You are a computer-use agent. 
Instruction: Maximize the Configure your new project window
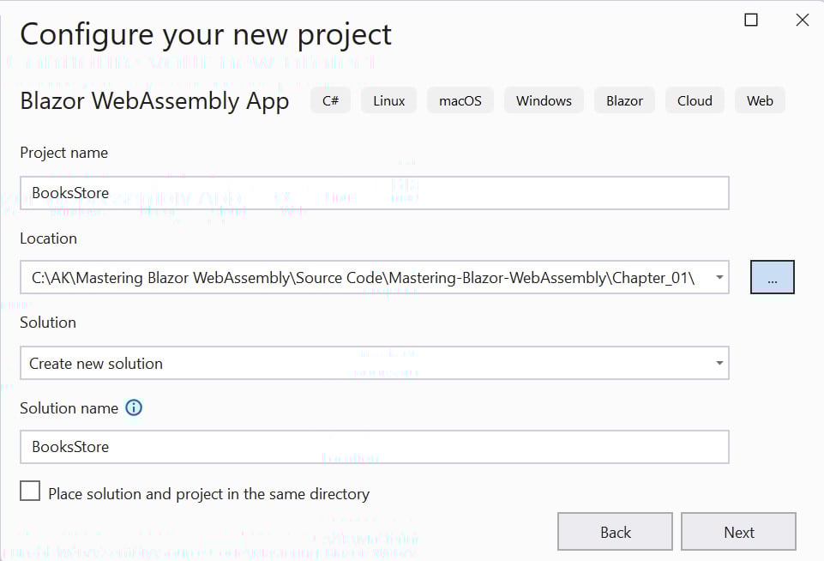751,20
